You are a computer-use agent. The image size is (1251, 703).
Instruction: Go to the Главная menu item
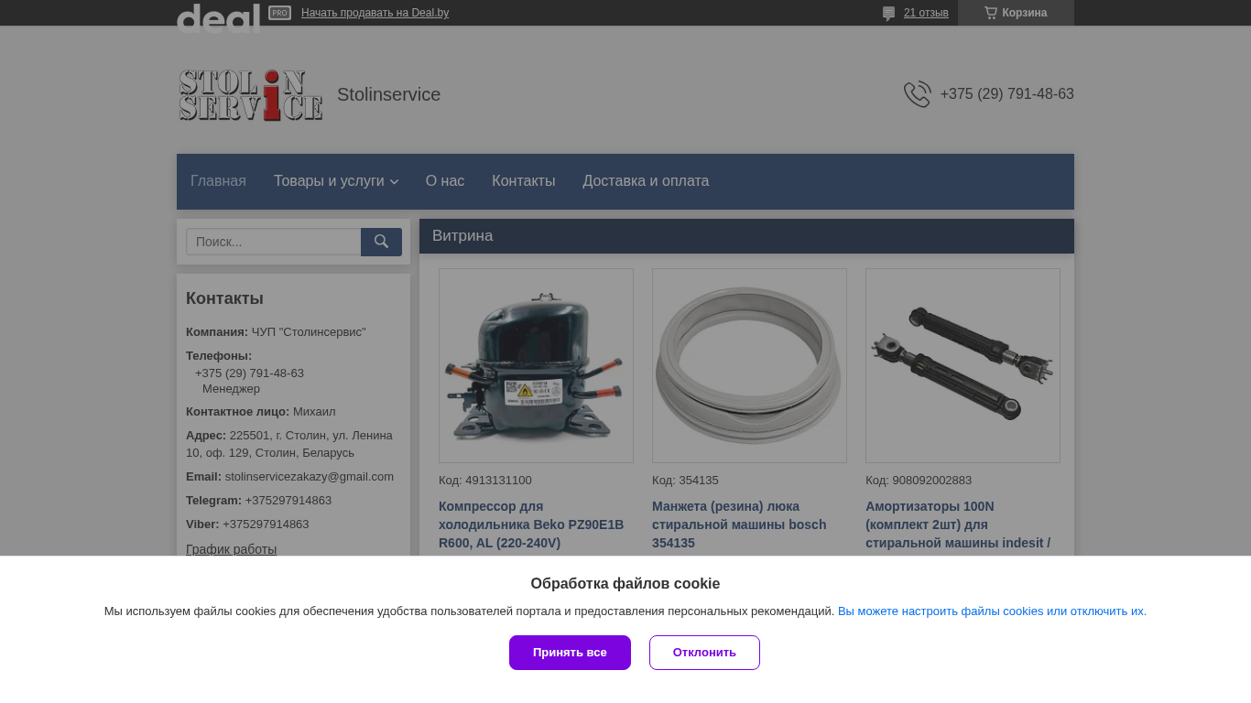[x=218, y=181]
